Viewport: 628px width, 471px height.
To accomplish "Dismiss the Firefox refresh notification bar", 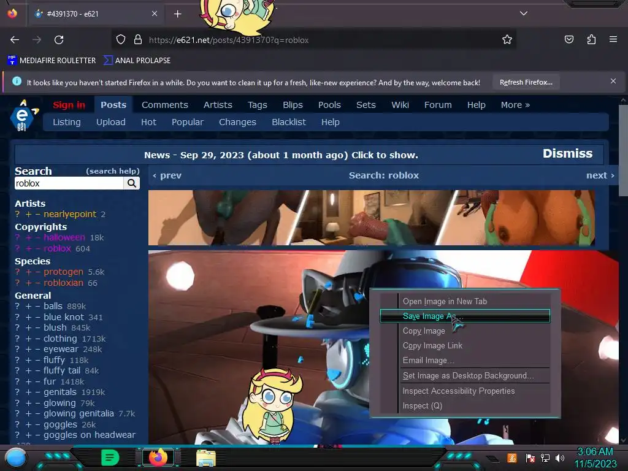I will pyautogui.click(x=613, y=82).
